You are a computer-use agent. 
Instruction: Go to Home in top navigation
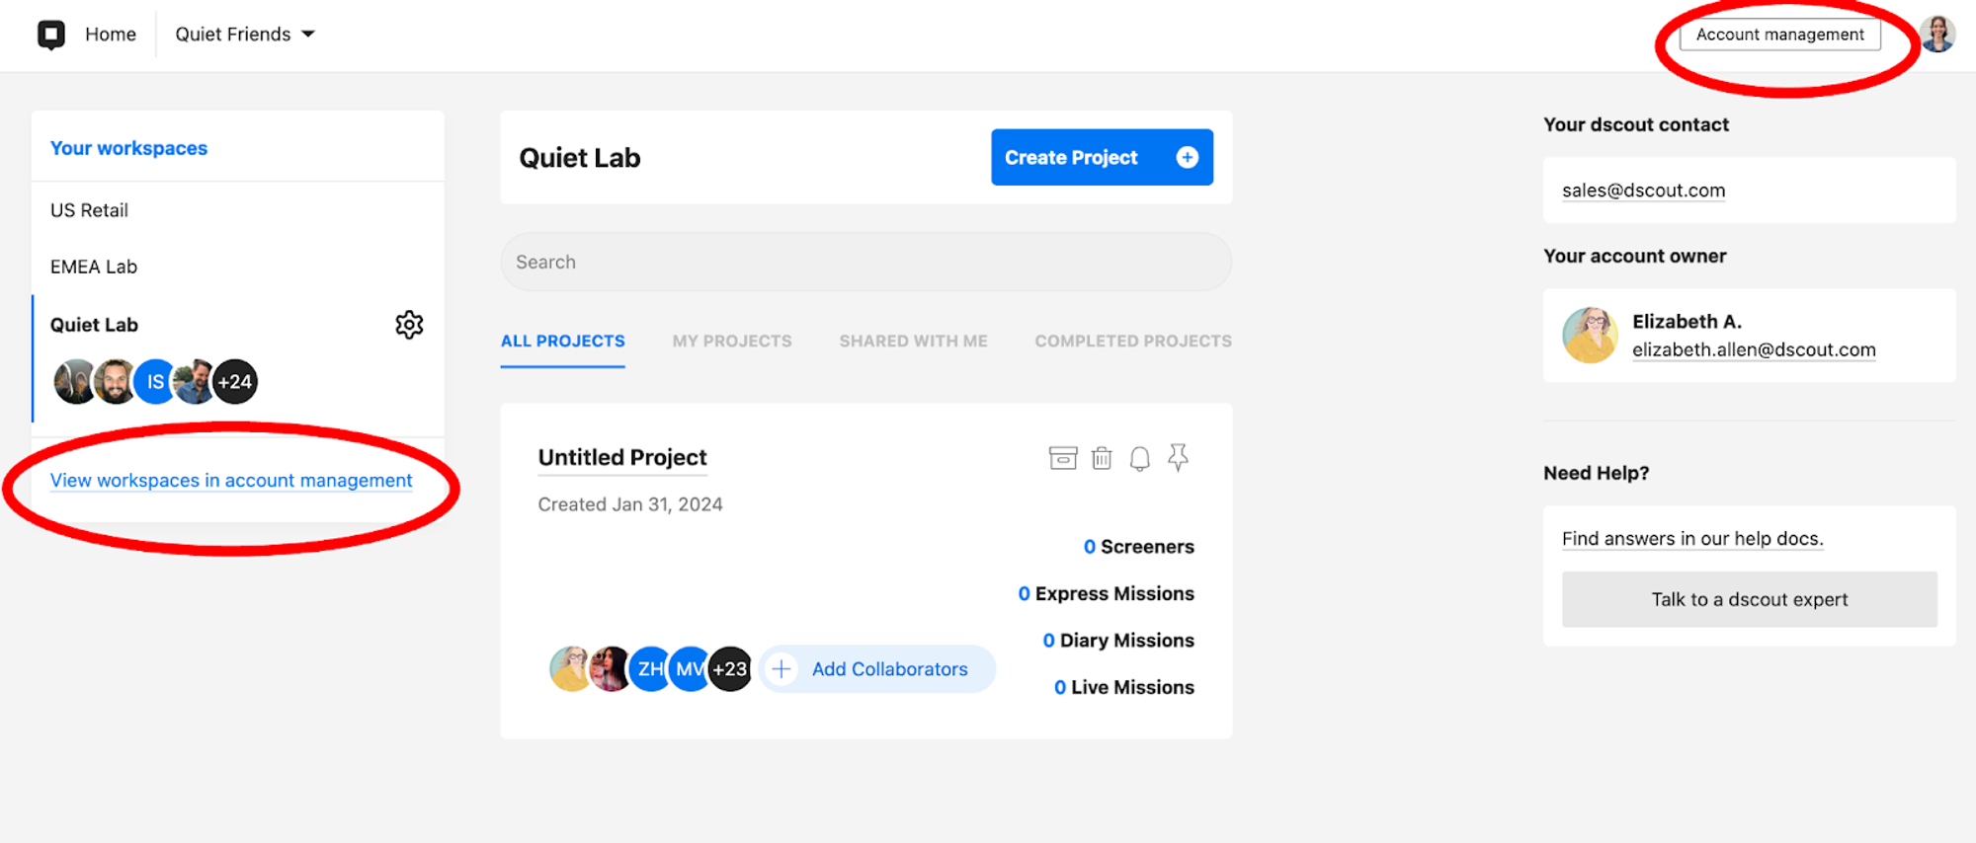click(111, 35)
